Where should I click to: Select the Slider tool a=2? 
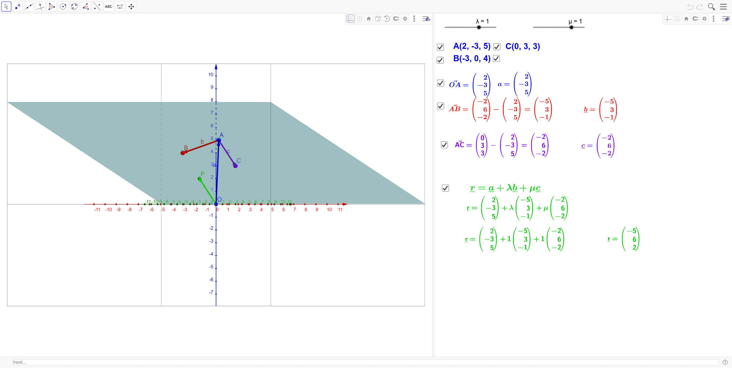point(119,7)
